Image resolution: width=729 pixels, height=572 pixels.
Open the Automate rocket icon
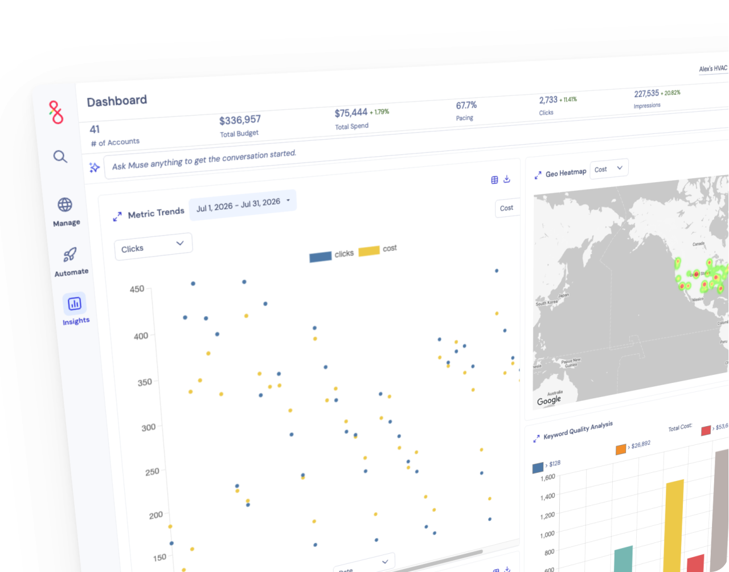(x=70, y=254)
